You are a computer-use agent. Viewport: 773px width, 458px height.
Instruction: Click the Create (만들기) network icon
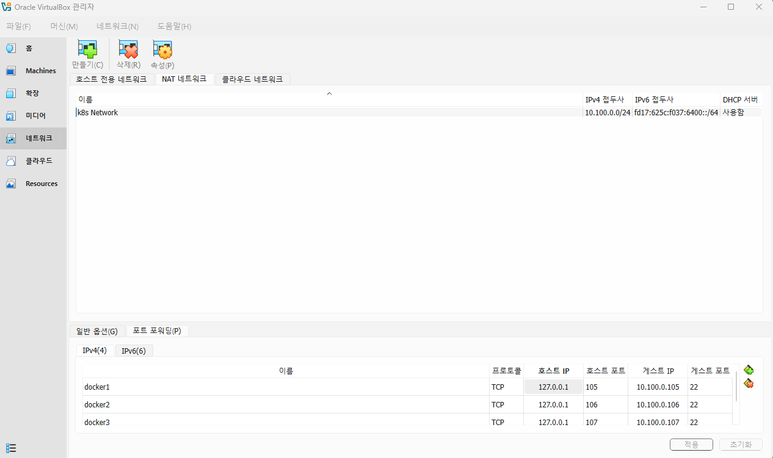coord(87,49)
